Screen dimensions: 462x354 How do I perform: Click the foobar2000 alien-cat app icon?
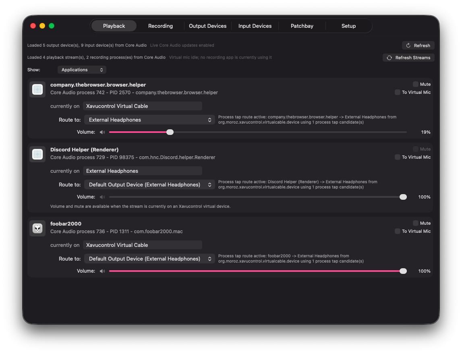click(x=37, y=228)
